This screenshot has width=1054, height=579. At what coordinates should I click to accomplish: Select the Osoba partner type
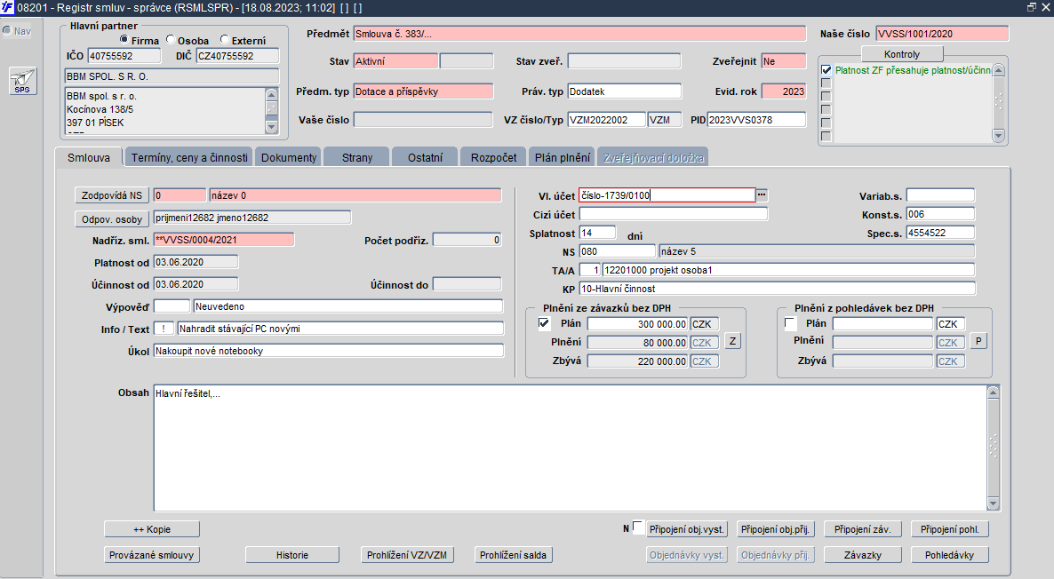click(x=171, y=40)
